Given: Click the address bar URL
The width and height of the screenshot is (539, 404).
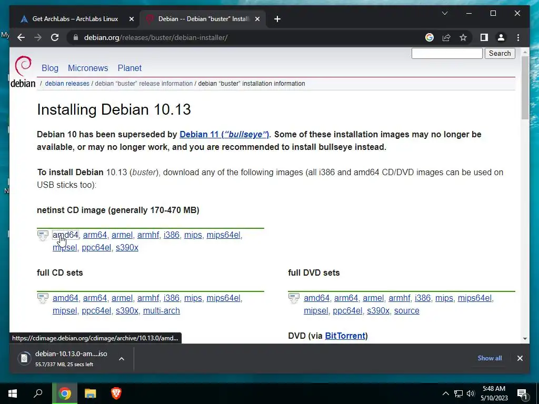Looking at the screenshot, I should tap(156, 37).
